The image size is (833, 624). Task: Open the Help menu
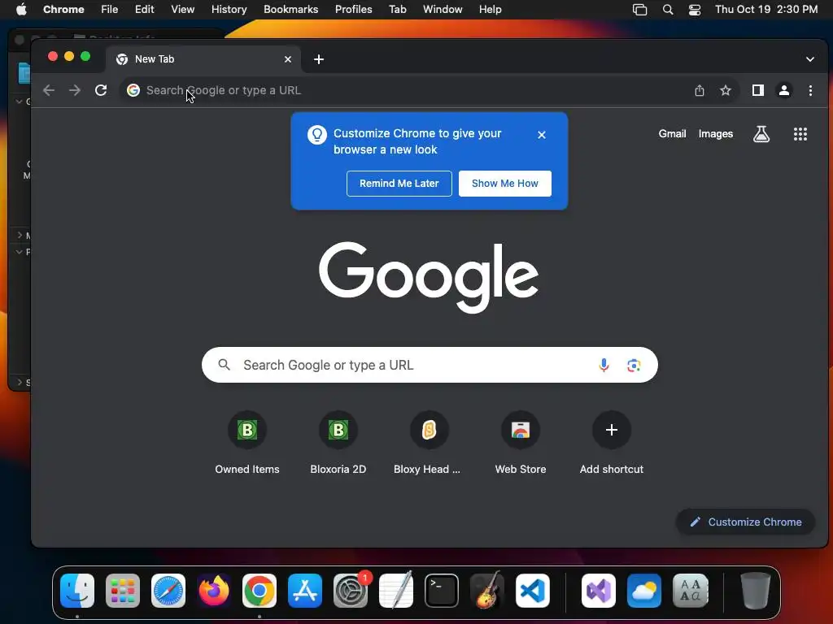[x=490, y=10]
